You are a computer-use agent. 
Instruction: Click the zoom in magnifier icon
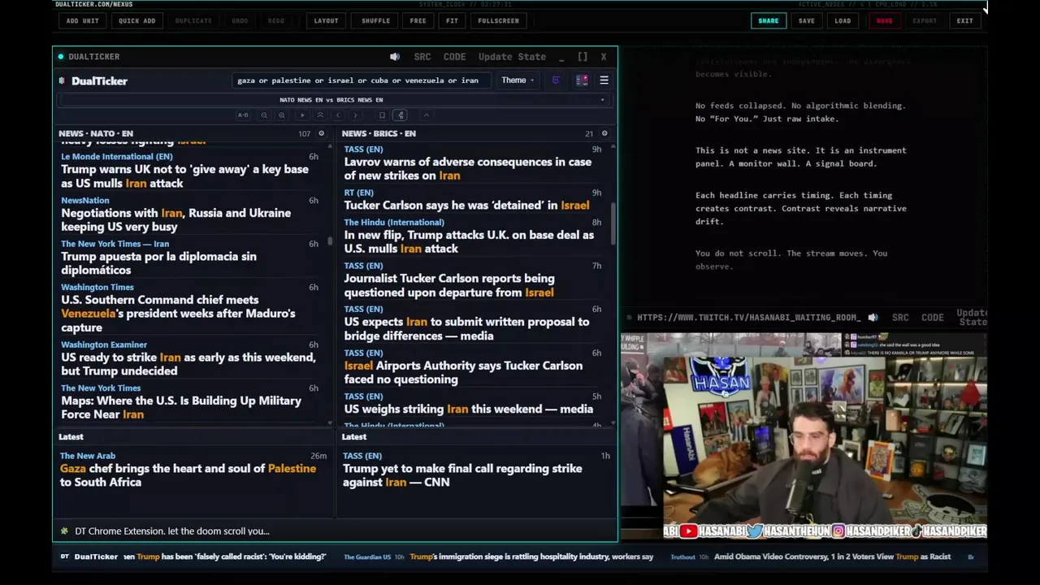point(282,115)
